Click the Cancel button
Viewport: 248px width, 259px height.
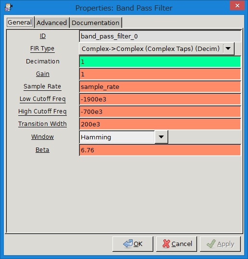coord(176,244)
